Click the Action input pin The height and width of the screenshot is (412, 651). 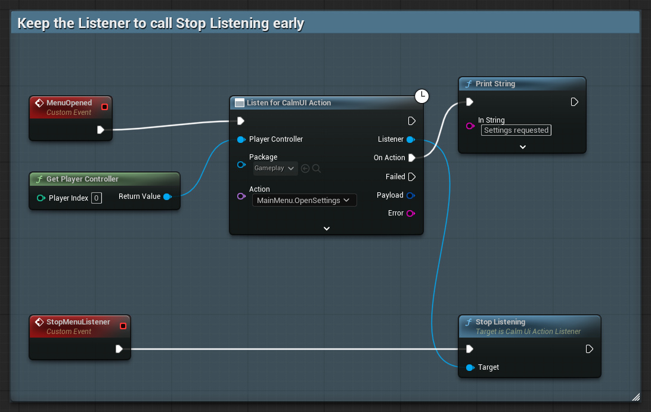coord(241,196)
